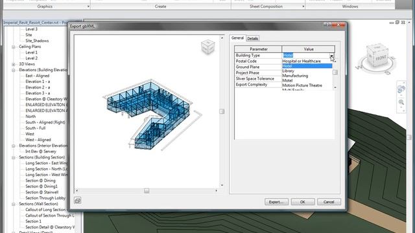Click the preview vertical scrollbar thumb

[222, 111]
